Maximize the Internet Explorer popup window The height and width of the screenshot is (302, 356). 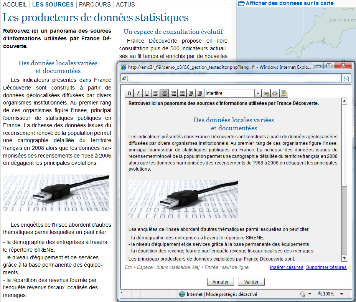click(x=328, y=66)
